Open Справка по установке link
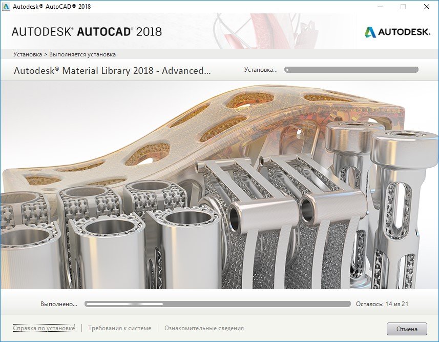This screenshot has width=439, height=342. [x=44, y=328]
